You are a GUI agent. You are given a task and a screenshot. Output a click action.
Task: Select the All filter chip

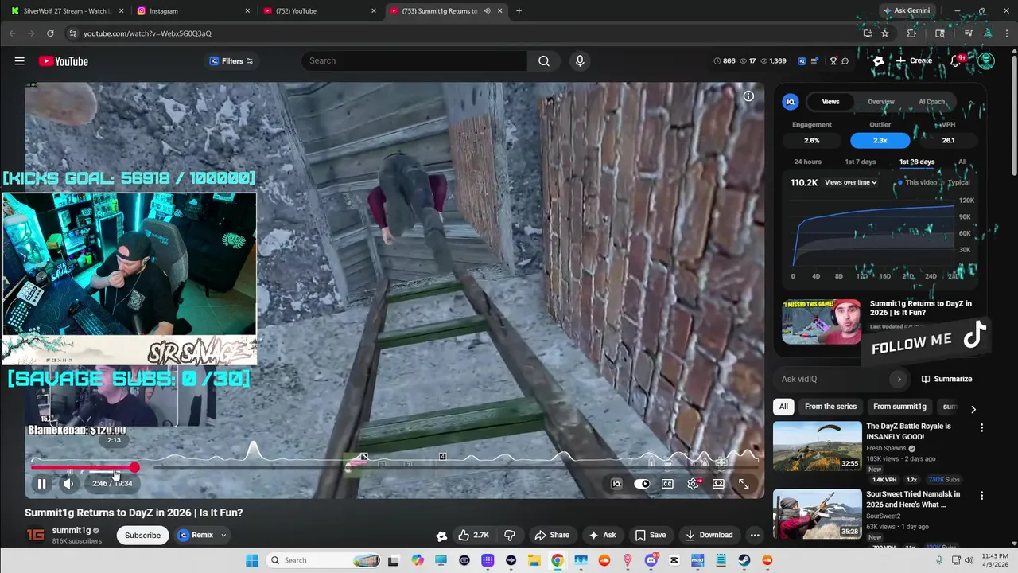[x=783, y=407]
